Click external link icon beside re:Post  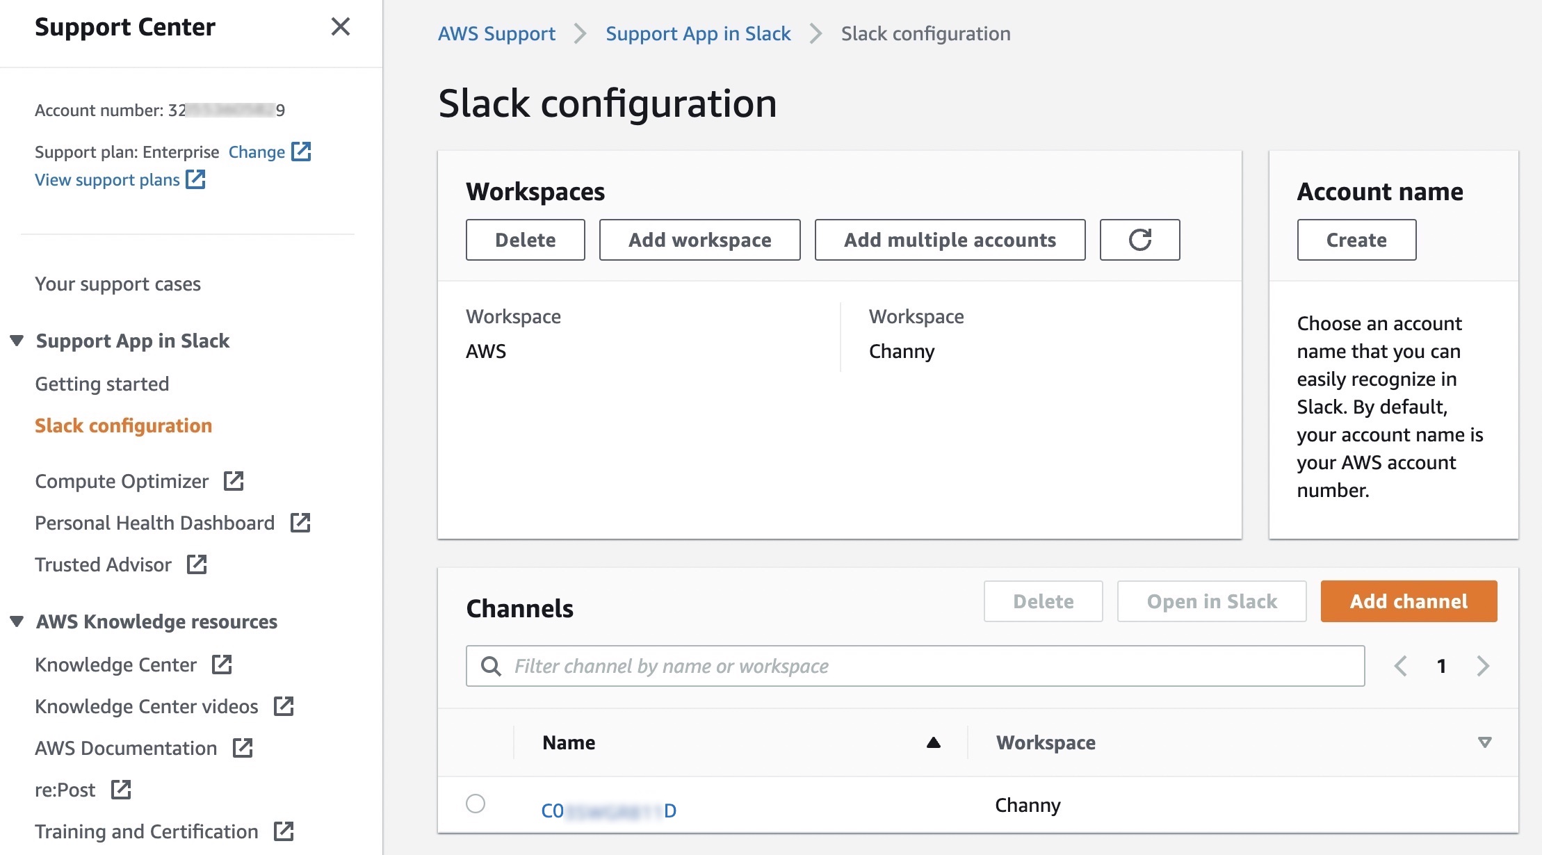click(x=121, y=790)
